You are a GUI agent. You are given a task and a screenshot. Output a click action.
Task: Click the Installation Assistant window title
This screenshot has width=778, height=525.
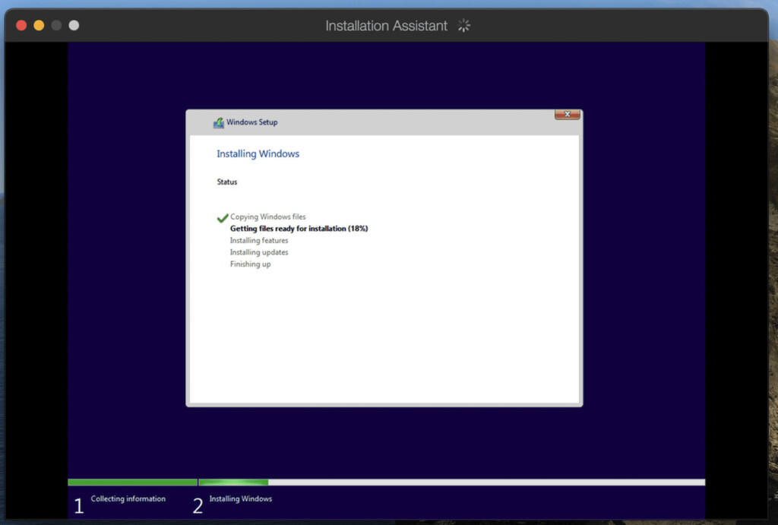(386, 26)
